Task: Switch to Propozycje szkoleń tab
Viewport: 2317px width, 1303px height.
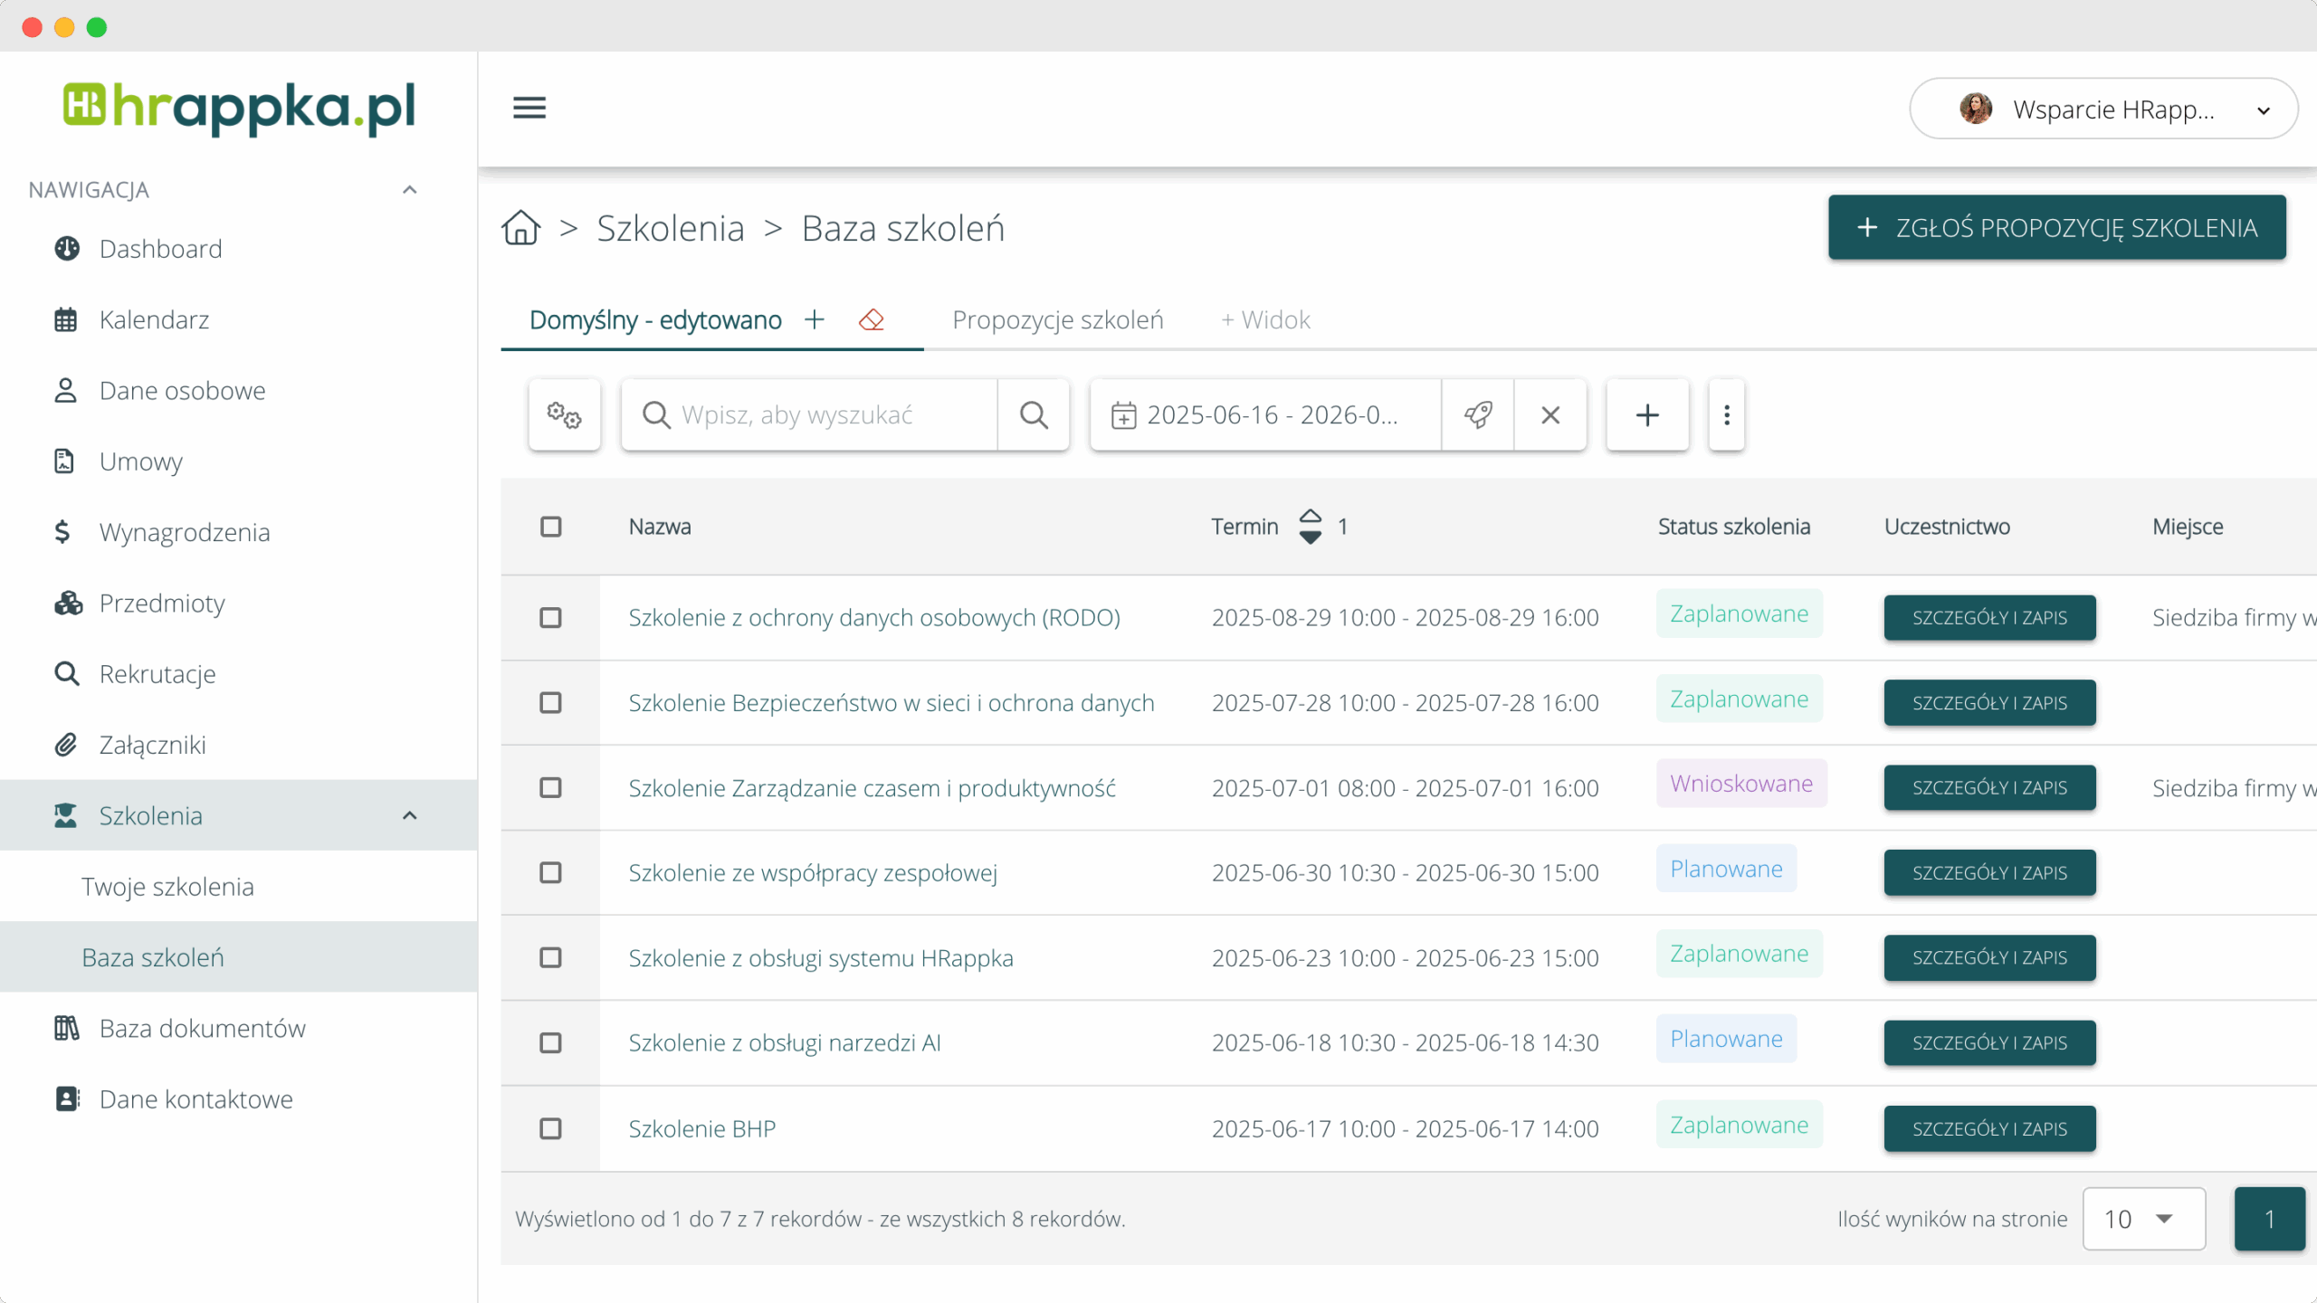Action: point(1057,319)
